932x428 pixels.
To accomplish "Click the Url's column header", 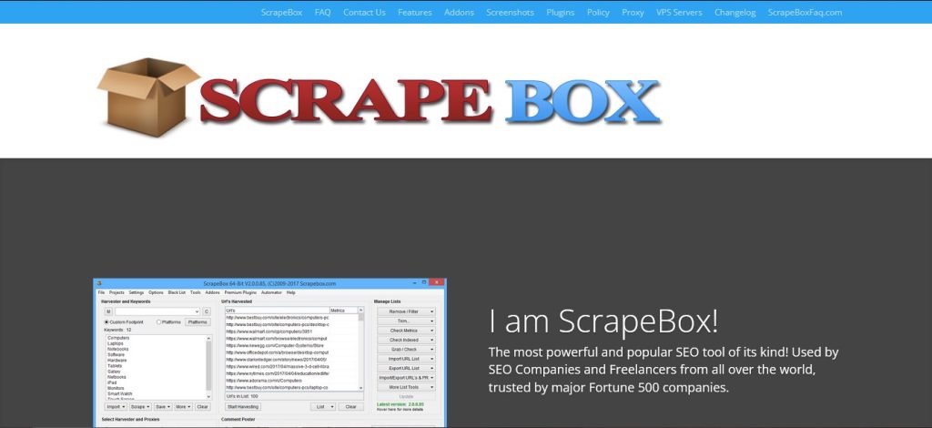I will click(278, 311).
